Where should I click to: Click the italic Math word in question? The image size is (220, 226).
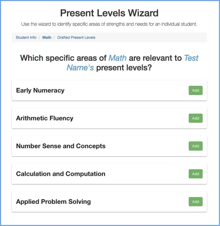117,58
